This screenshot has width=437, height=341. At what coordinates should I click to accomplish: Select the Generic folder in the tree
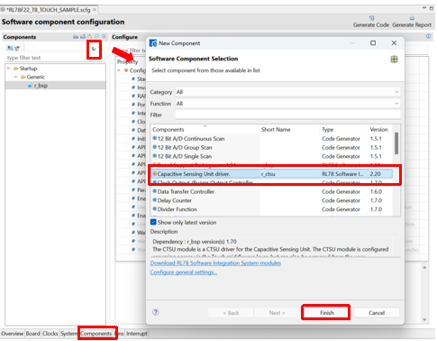pyautogui.click(x=35, y=77)
